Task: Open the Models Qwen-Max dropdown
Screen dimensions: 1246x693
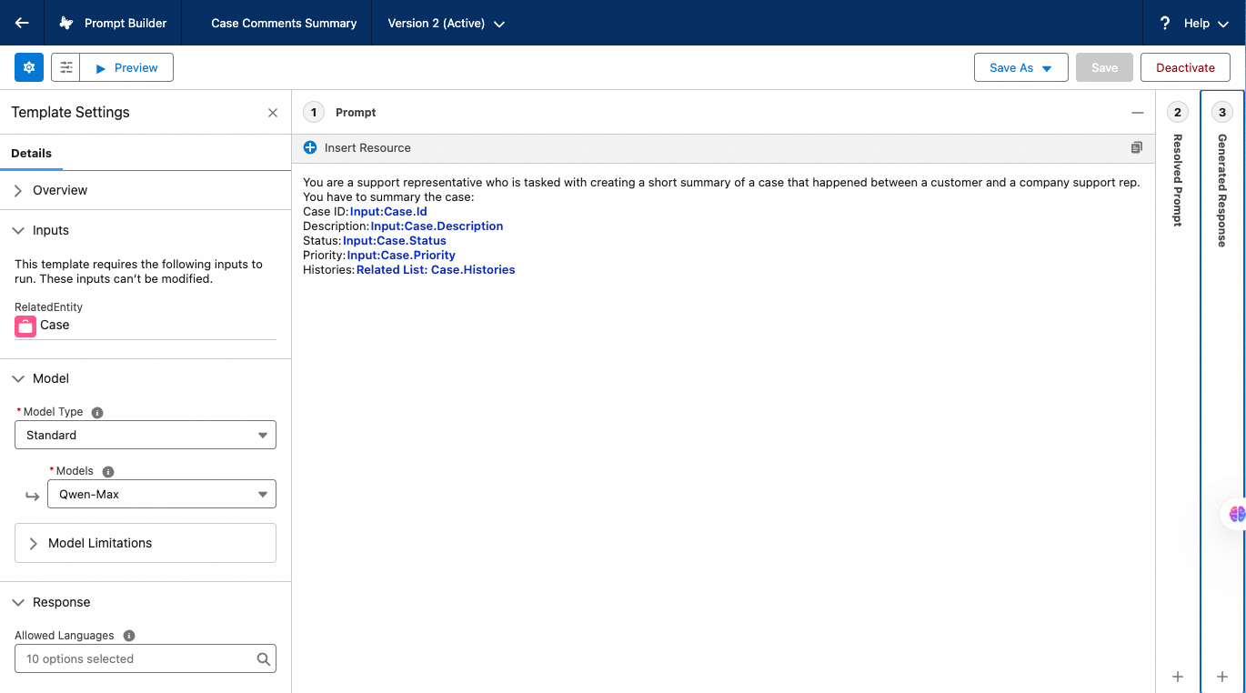Action: click(162, 494)
